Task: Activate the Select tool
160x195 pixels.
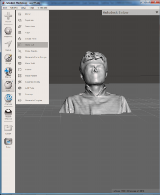Action: (x=8, y=45)
